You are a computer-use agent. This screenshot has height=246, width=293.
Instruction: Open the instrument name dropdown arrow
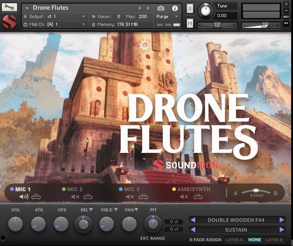pyautogui.click(x=27, y=8)
